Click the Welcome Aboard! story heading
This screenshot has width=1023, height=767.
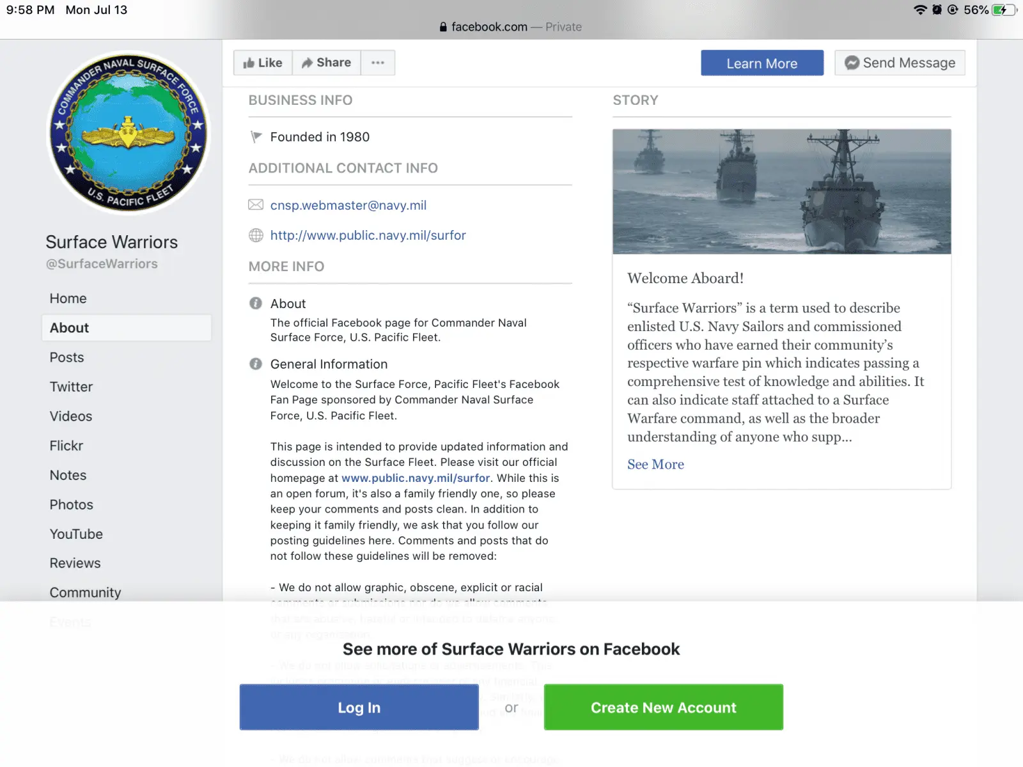(x=685, y=278)
